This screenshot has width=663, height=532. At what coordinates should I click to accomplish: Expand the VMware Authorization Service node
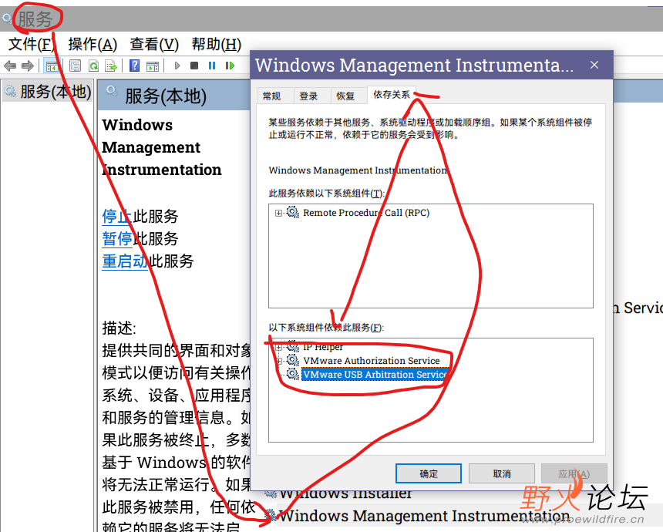[278, 361]
